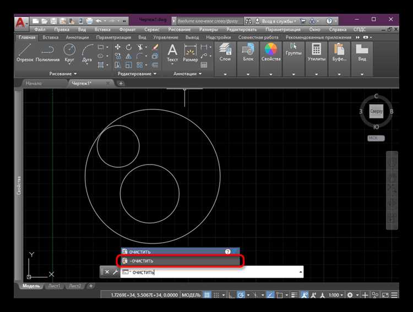Toggle snap mode in status bar

[216, 295]
